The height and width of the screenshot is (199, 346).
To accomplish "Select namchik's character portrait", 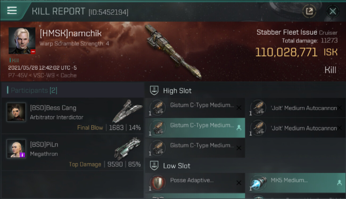I will click(22, 41).
